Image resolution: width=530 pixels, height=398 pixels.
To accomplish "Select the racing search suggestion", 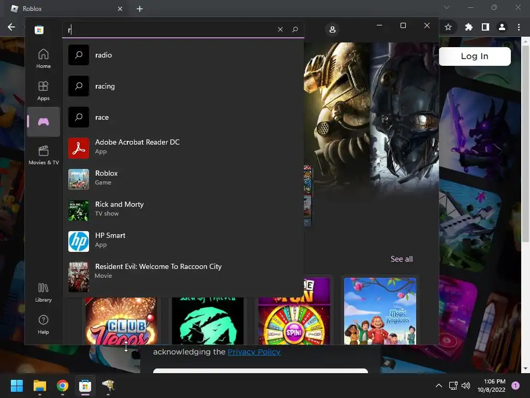I will (x=183, y=86).
